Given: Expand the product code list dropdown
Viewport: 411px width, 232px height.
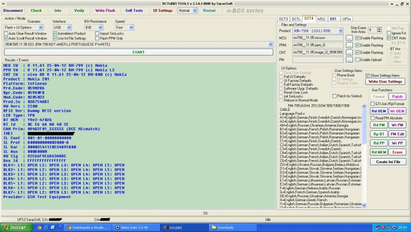Looking at the screenshot, I should click(271, 45).
